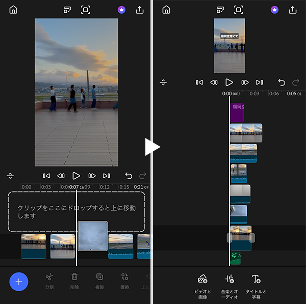Tap the share export icon in right panel
Viewport: 306px width, 304px height.
click(x=292, y=10)
